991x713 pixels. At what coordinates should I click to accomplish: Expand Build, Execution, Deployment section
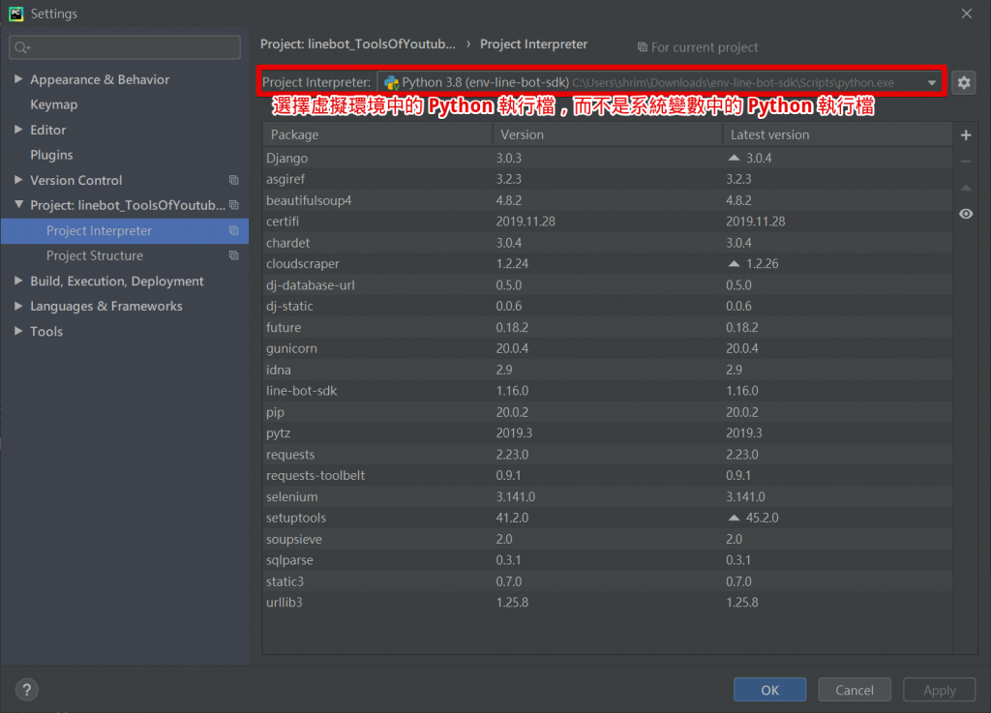[18, 281]
